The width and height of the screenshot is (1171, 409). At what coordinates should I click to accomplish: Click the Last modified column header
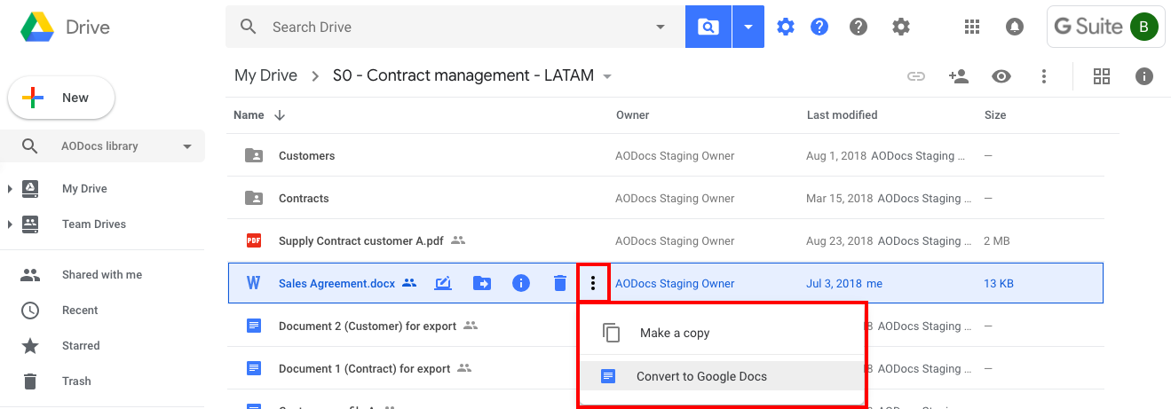click(x=843, y=114)
